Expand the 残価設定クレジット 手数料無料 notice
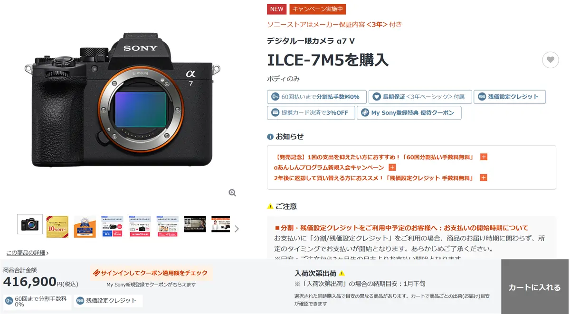 click(x=484, y=178)
